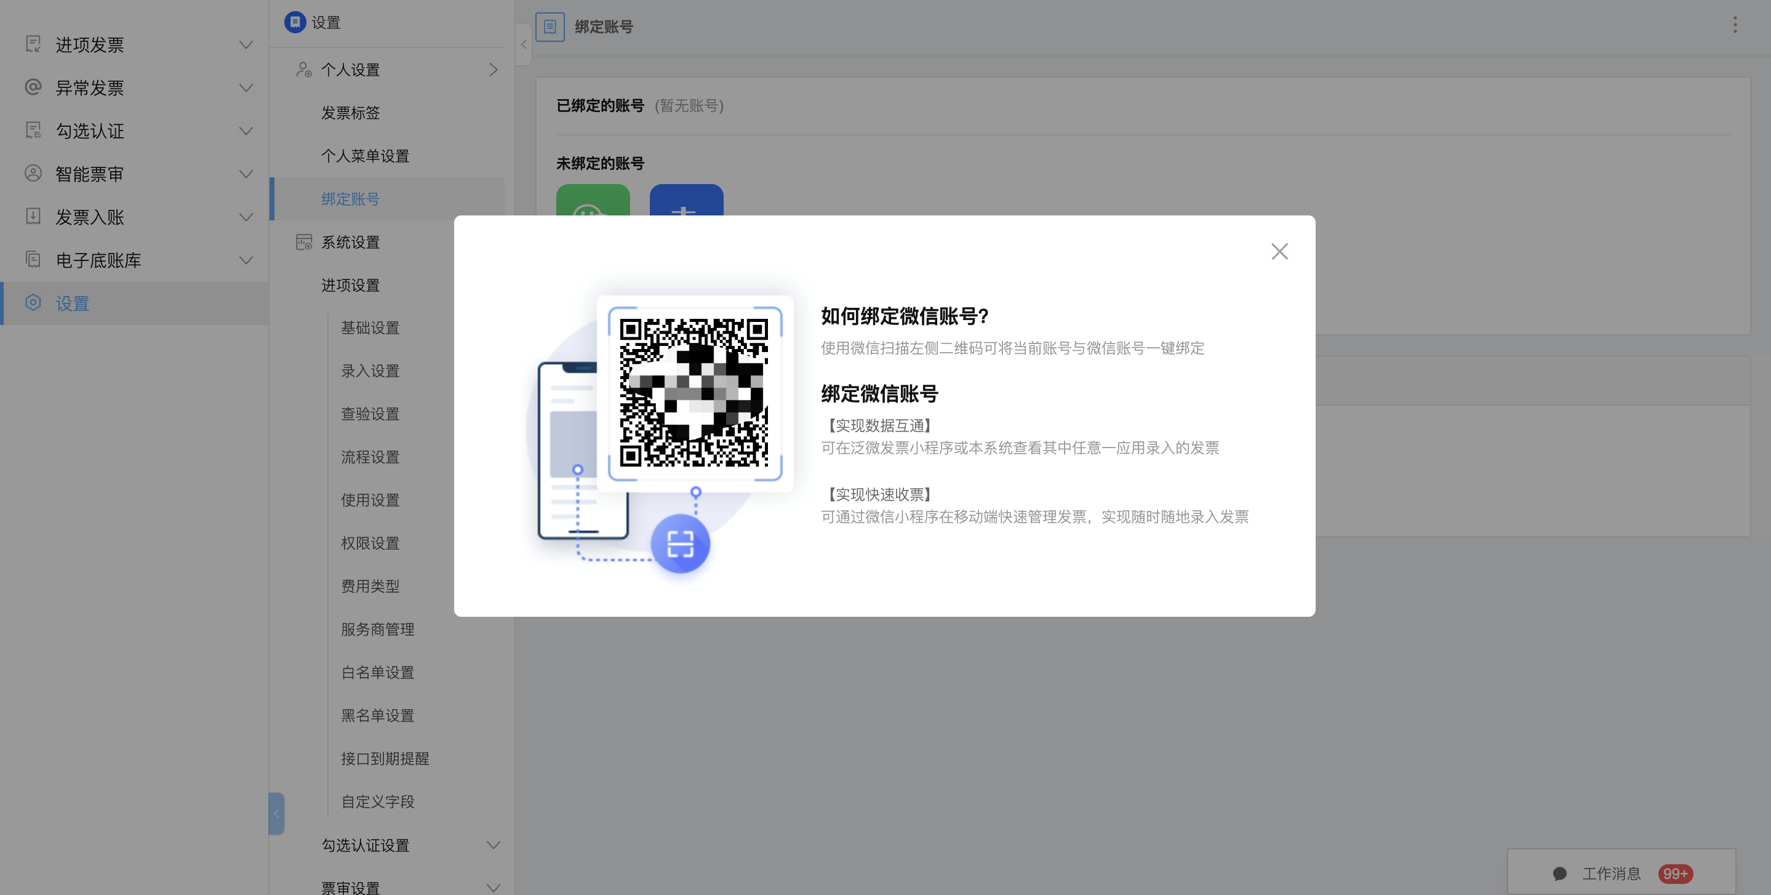Open 黑名单设置 submenu item
This screenshot has height=895, width=1771.
(377, 715)
